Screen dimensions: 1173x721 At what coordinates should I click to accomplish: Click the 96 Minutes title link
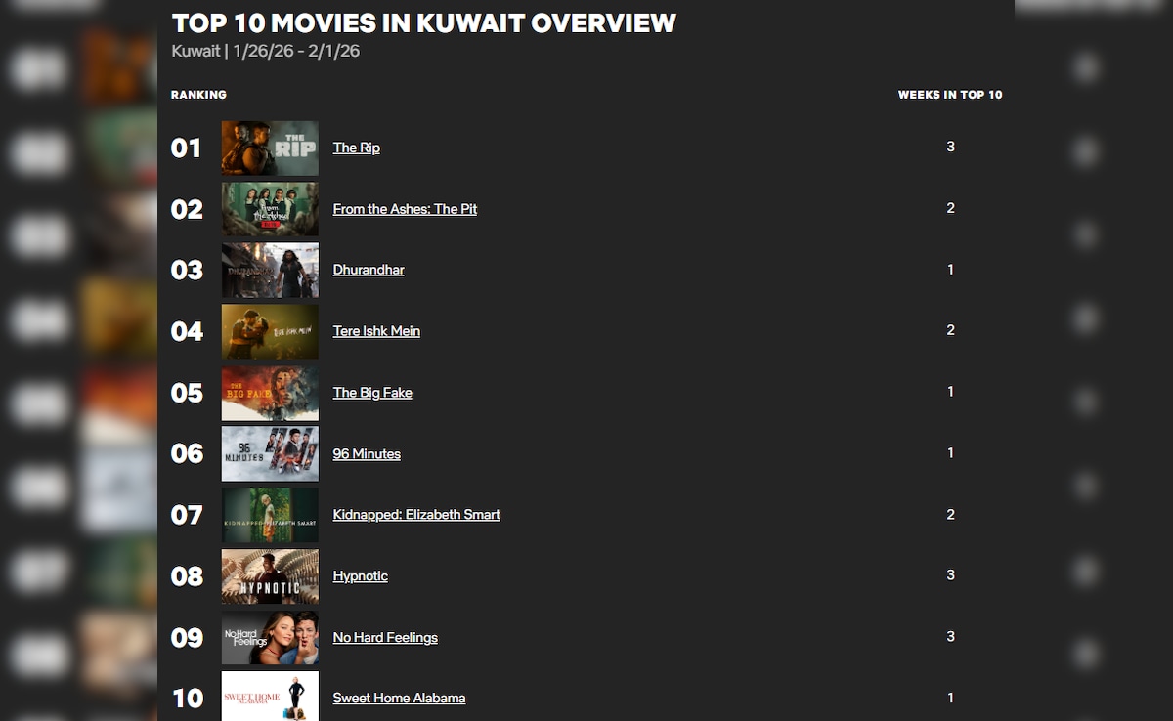coord(367,454)
